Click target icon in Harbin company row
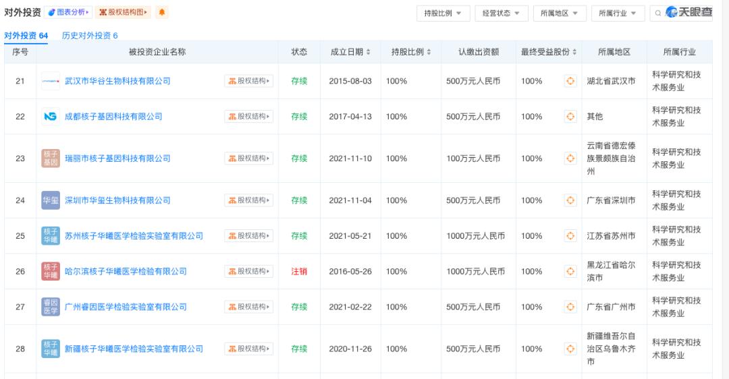Viewport: 729px width, 379px height. coord(570,271)
